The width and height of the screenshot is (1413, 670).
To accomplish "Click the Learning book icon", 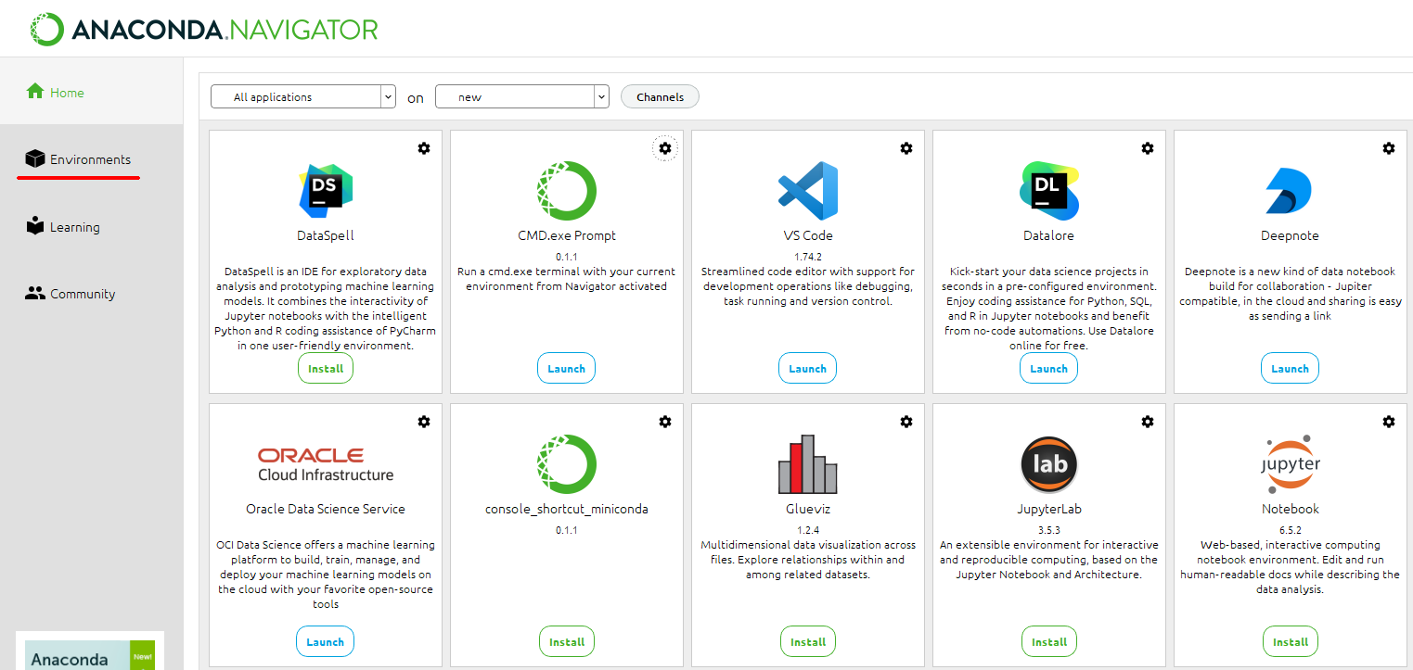I will tap(35, 226).
